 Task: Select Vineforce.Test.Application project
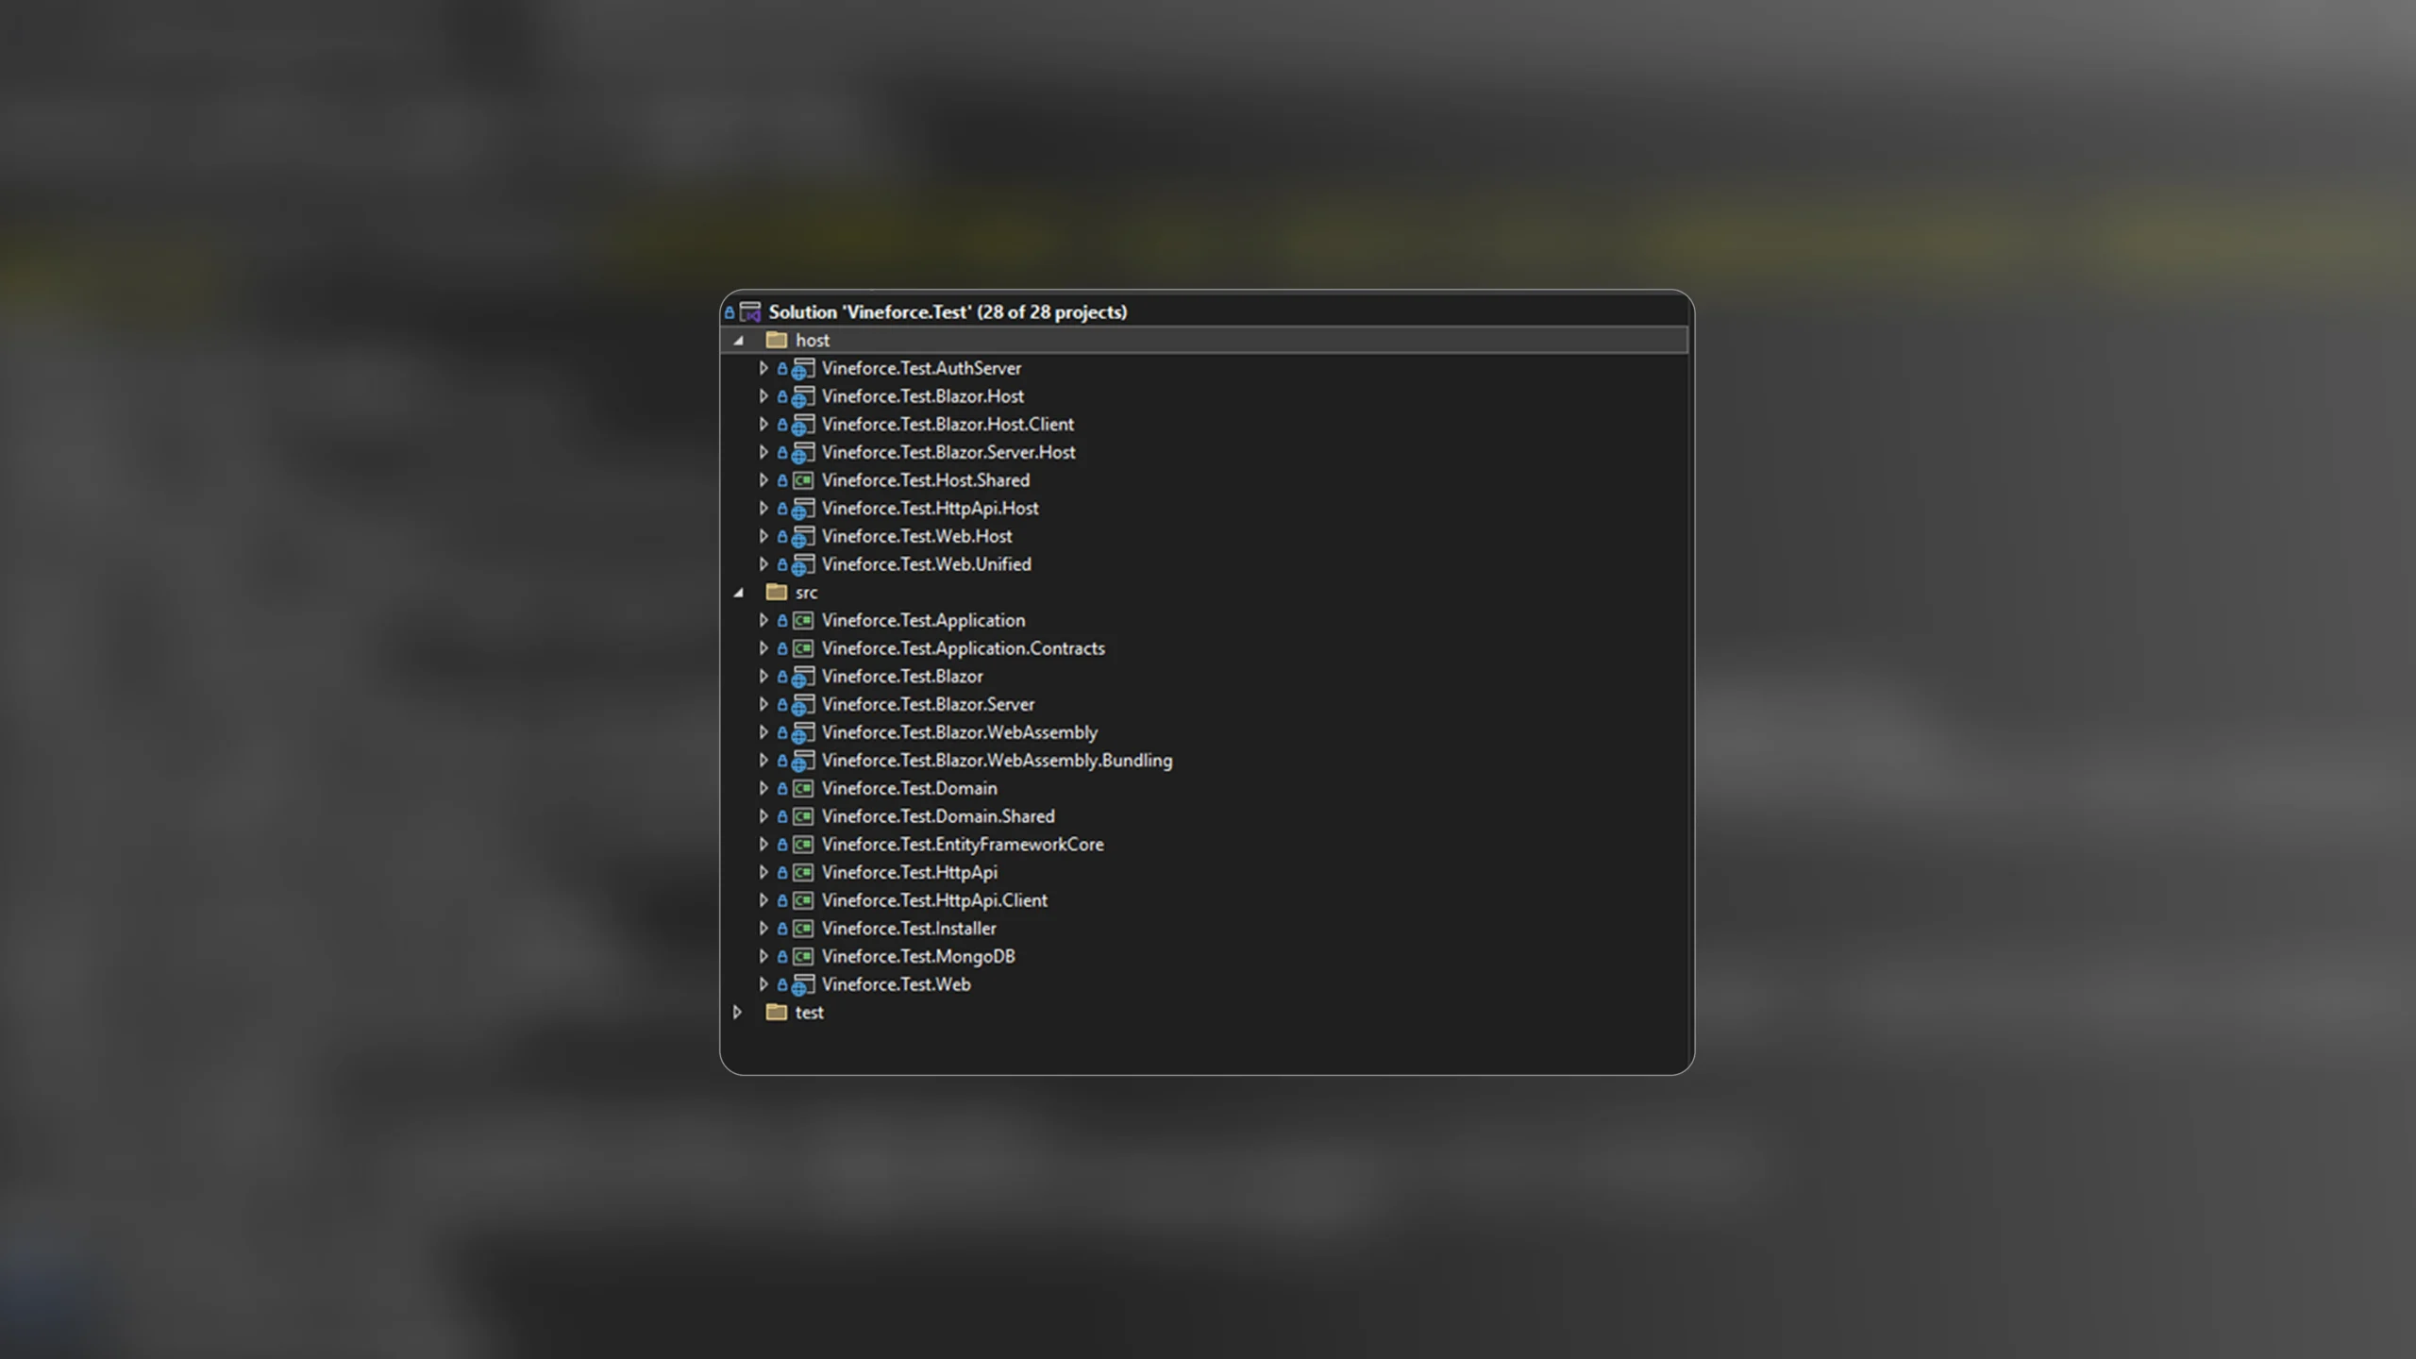tap(923, 620)
